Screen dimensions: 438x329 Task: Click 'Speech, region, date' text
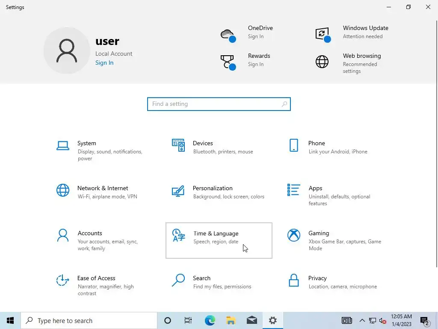216,242
